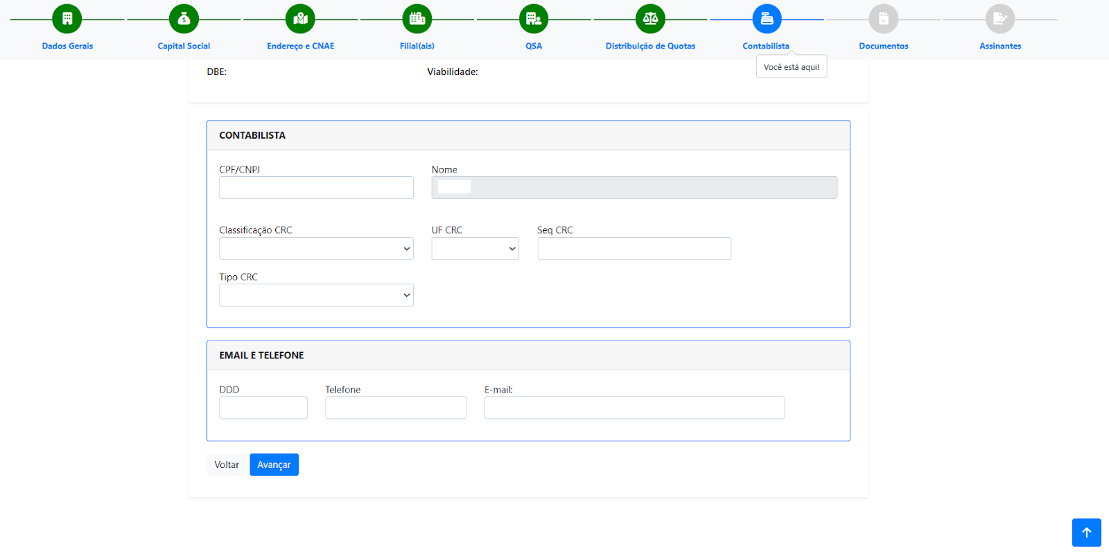Click the Avançar button
The image size is (1109, 552).
pos(274,465)
